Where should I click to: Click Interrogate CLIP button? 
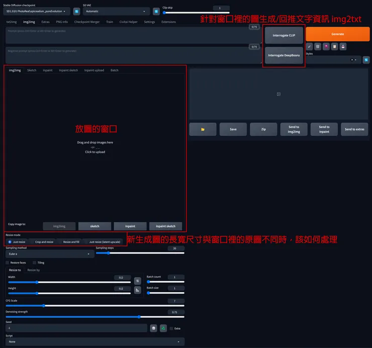(284, 35)
